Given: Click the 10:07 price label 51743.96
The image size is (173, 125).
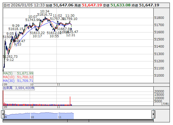Looking at the screenshot, I should 33,20.
